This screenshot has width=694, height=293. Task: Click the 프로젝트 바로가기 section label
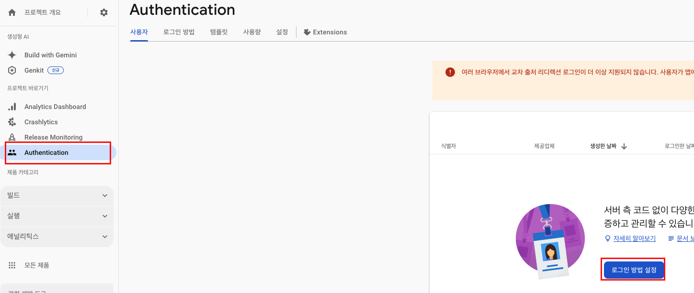click(x=28, y=88)
